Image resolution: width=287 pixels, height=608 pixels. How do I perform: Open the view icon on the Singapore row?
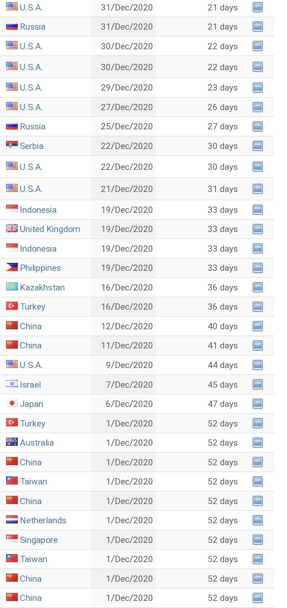point(257,540)
